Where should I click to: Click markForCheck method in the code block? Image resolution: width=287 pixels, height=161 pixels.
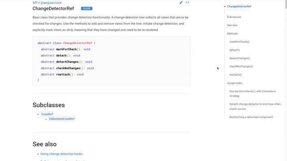[66, 49]
